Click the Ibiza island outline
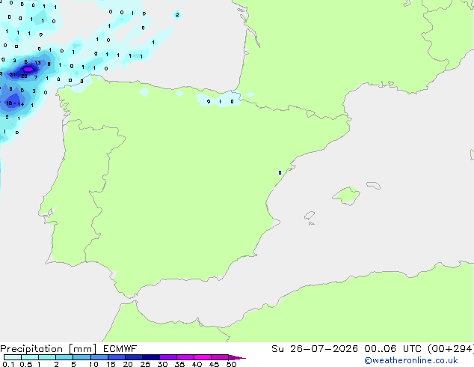Screen dimensions: 474x367 pyautogui.click(x=310, y=216)
